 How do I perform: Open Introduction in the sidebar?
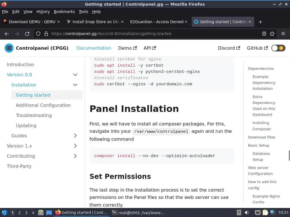(x=20, y=65)
